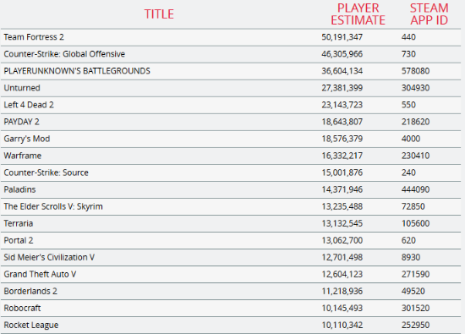Viewport: 465px width, 334px height.
Task: Click the Portal 2 title
Action: pyautogui.click(x=19, y=240)
